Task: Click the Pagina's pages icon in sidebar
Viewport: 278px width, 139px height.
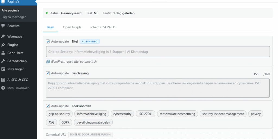Action: pos(3,2)
